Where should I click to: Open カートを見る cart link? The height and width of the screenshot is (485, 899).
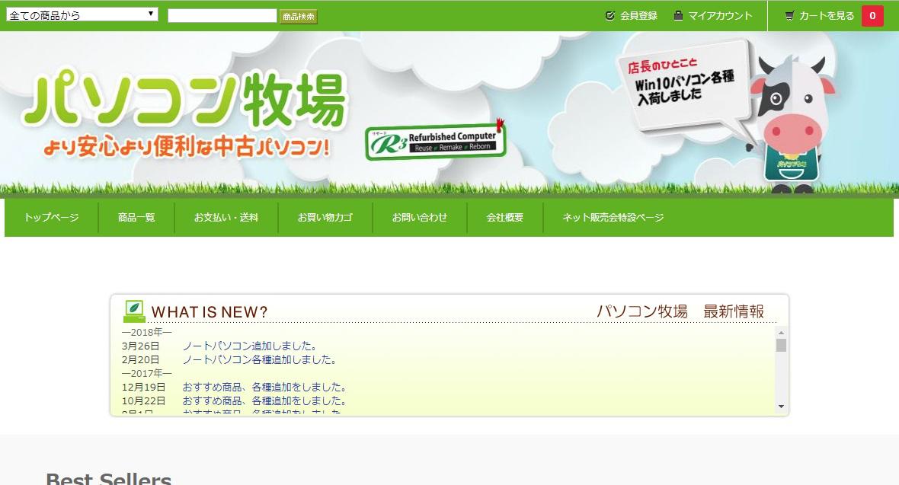(x=827, y=15)
